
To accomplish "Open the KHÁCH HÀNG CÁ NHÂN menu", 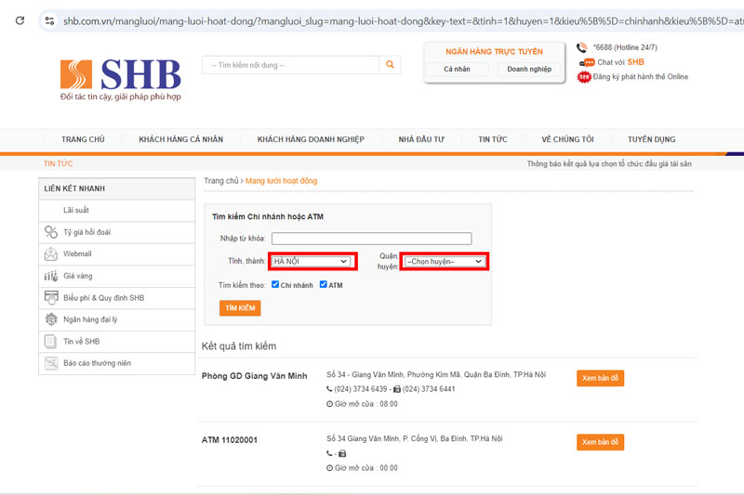I will pos(180,139).
